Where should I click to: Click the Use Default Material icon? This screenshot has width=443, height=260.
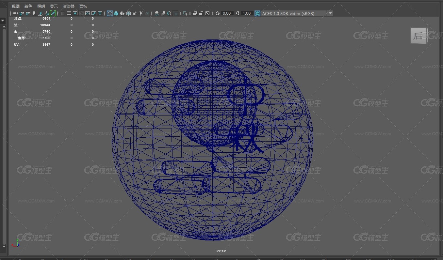(x=122, y=13)
